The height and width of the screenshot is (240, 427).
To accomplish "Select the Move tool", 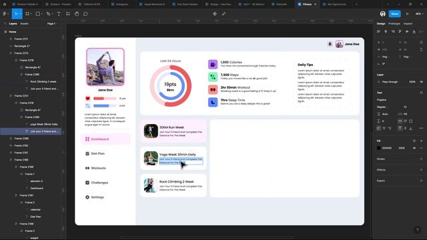I will (x=16, y=14).
